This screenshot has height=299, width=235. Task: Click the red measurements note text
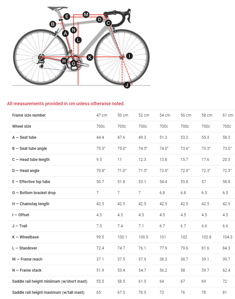tap(66, 104)
